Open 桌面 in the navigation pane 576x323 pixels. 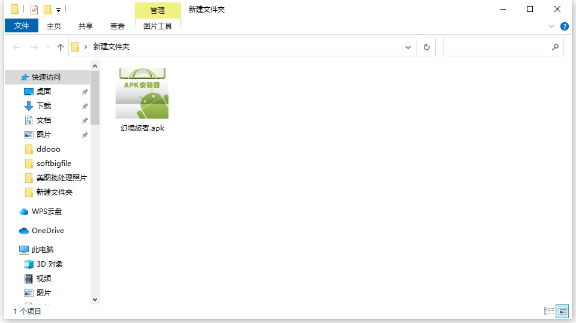44,92
